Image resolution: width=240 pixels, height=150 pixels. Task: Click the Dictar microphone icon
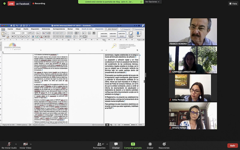138,34
